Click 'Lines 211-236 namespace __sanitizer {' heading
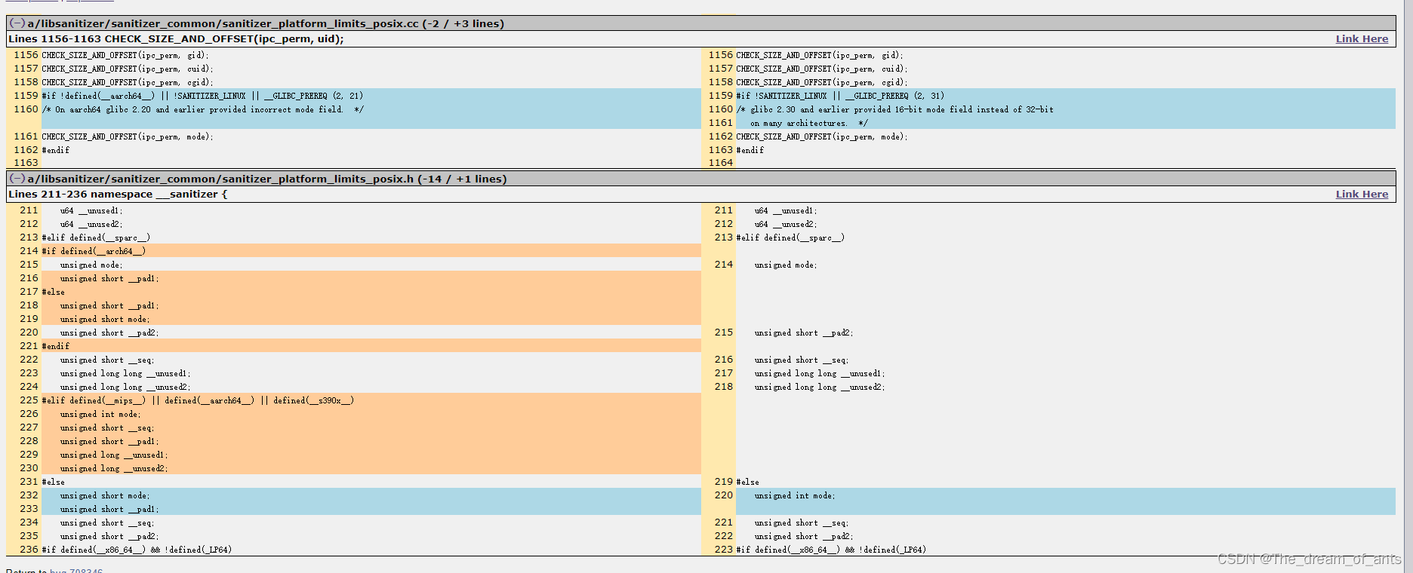The height and width of the screenshot is (573, 1413). pos(118,195)
